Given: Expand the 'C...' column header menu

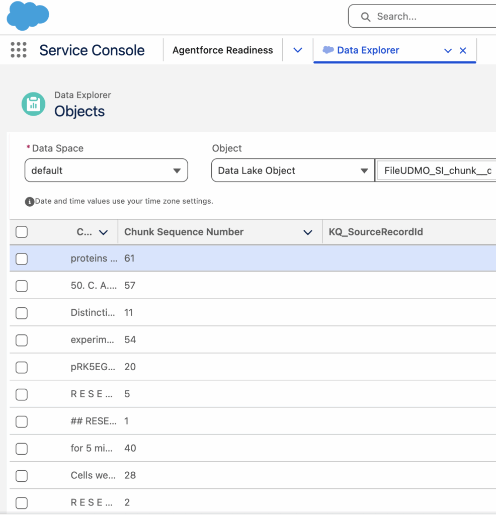Looking at the screenshot, I should pos(104,232).
